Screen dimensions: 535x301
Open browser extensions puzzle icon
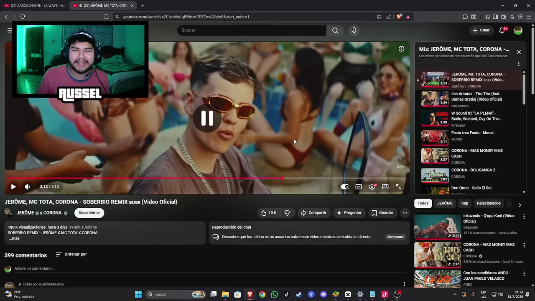coord(465,17)
